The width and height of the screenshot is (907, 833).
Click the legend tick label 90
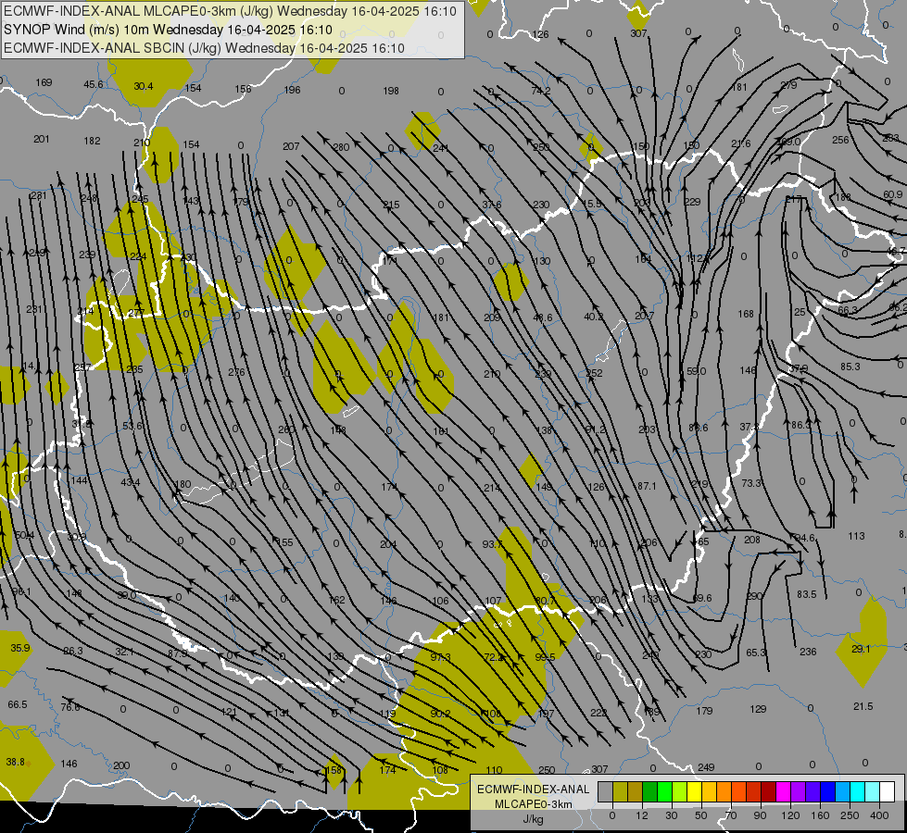tap(760, 815)
